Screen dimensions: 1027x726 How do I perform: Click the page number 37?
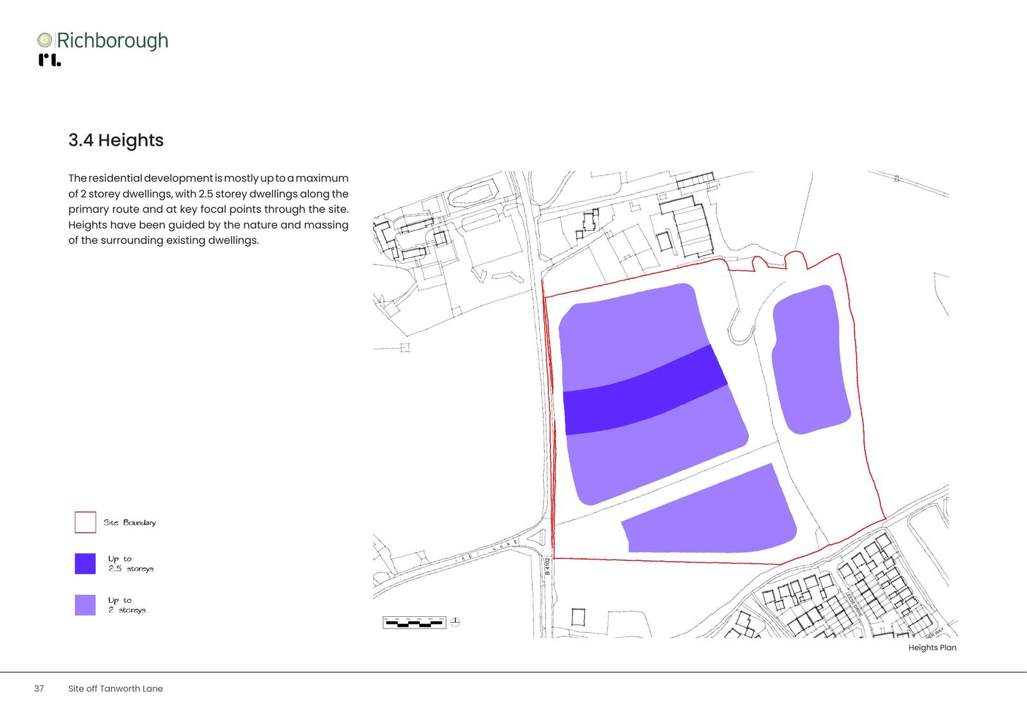[39, 689]
